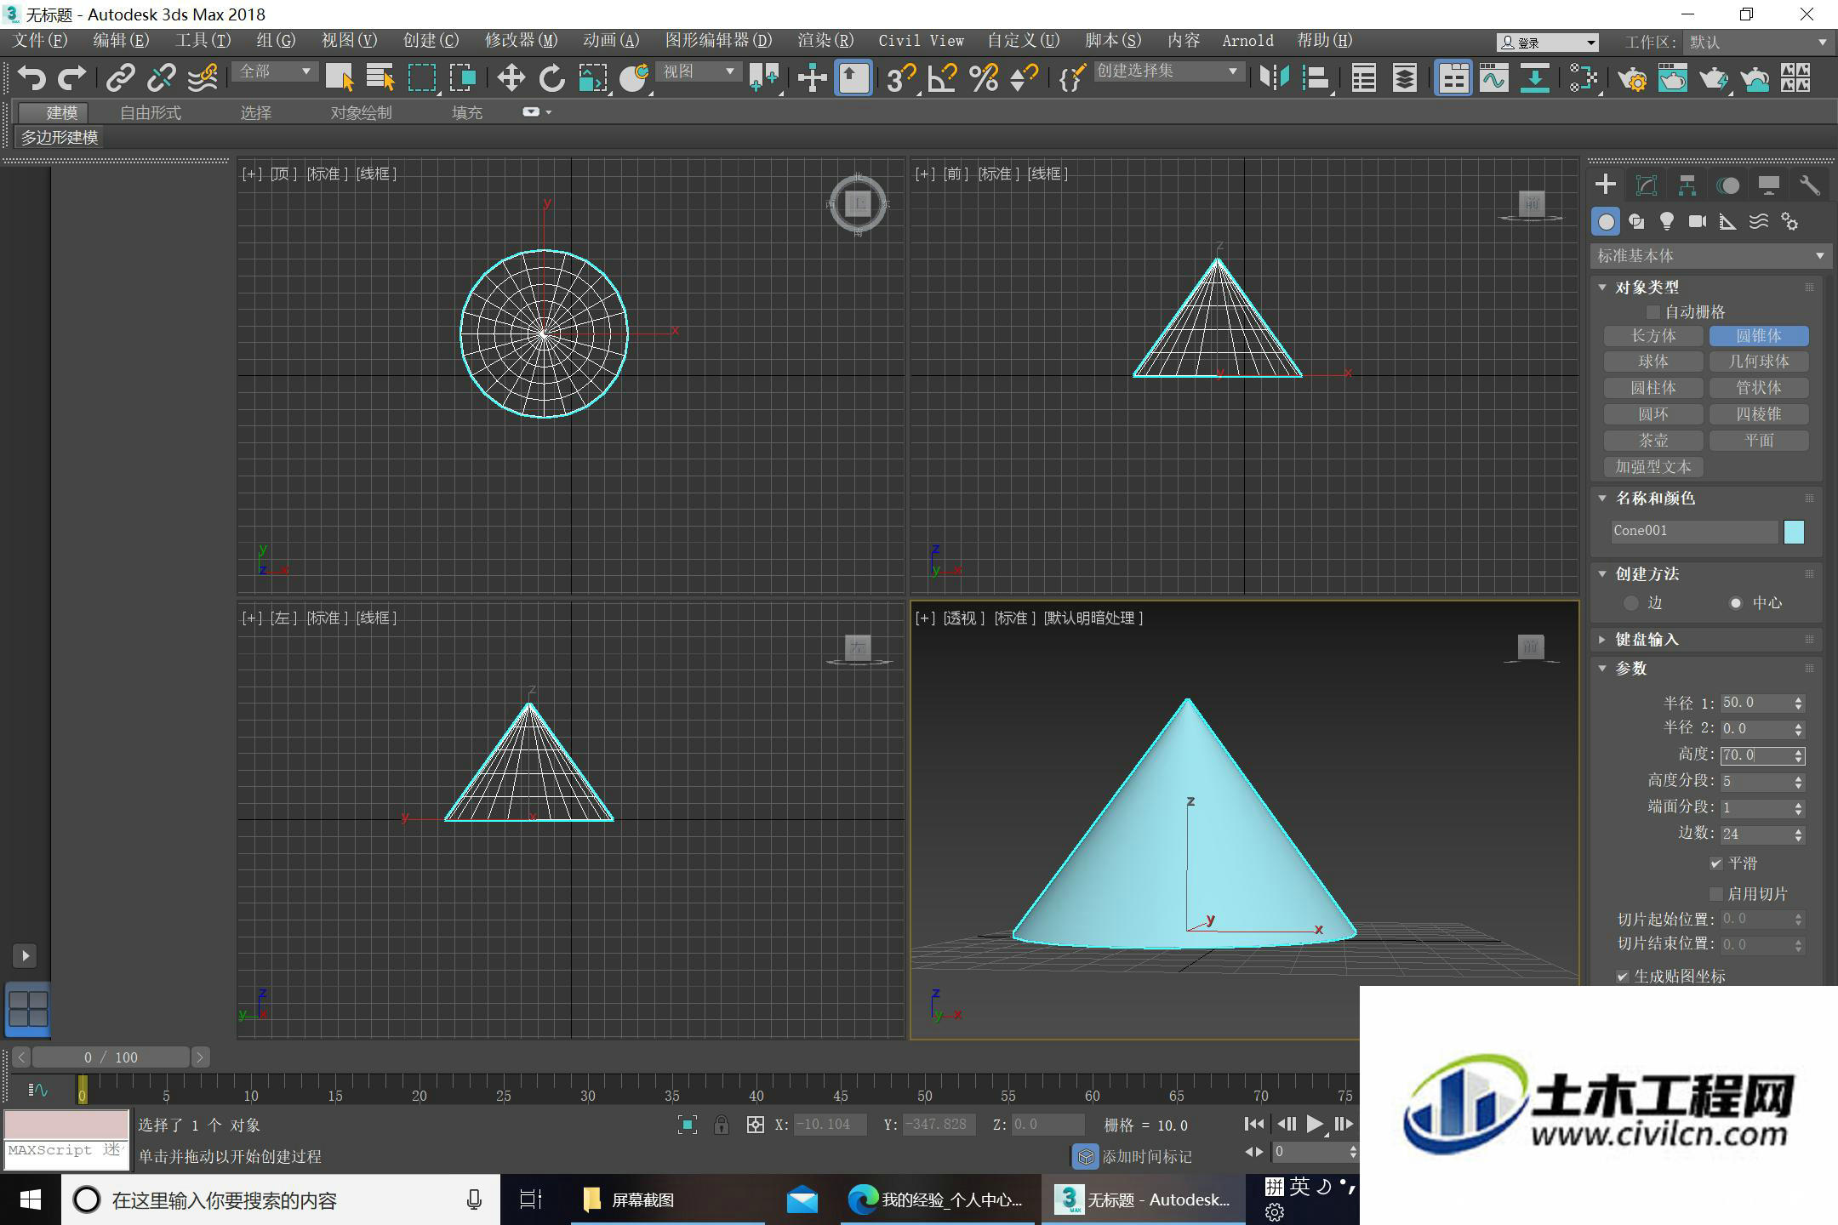
Task: Select the Cameras category icon
Action: (x=1698, y=222)
